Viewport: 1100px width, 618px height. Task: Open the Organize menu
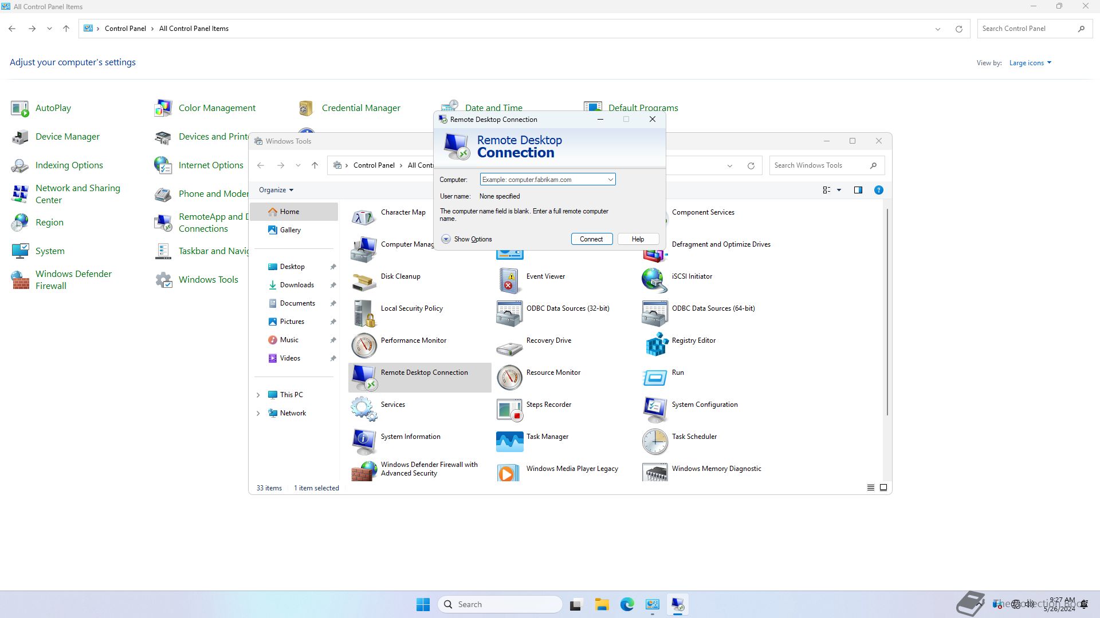pyautogui.click(x=276, y=190)
